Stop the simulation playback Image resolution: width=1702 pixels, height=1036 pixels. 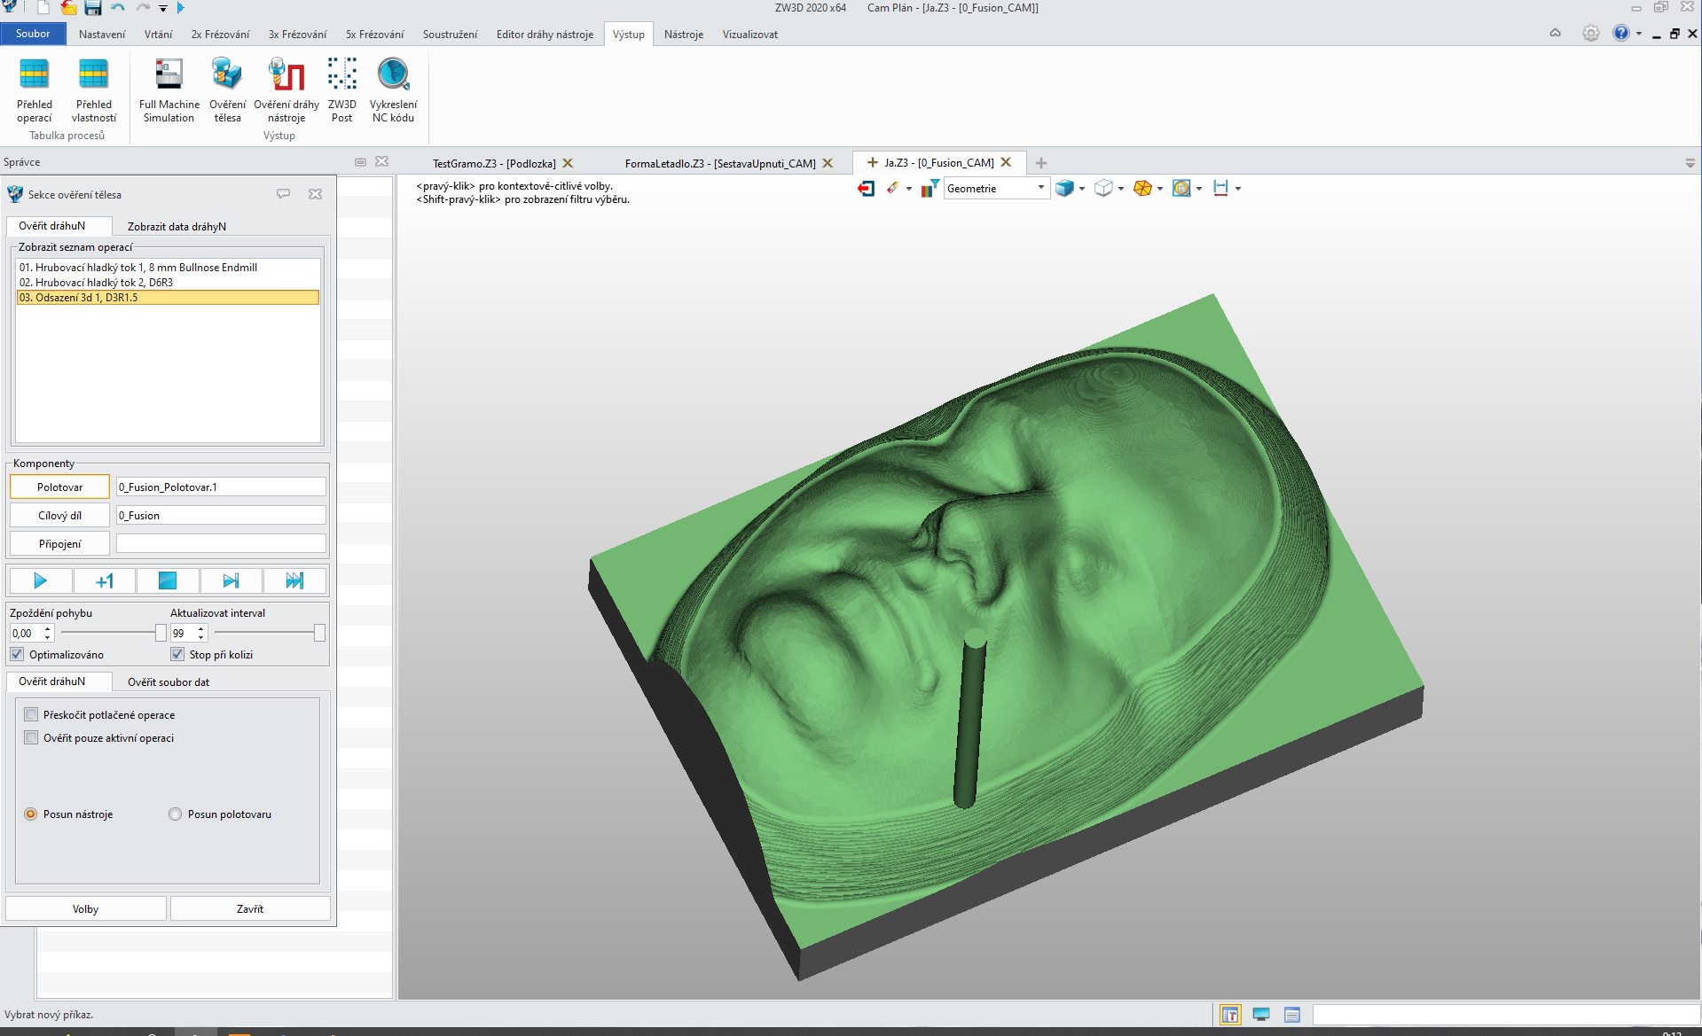pyautogui.click(x=167, y=580)
